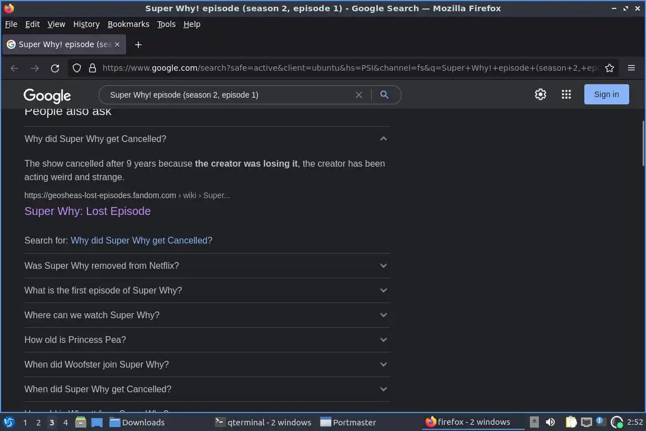Select the Super Why! episode browser tab

click(x=64, y=44)
